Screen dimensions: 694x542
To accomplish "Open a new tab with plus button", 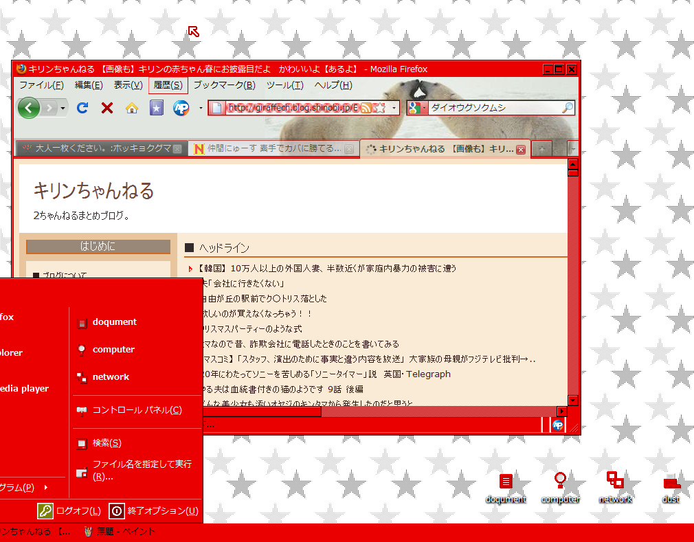I will coord(541,149).
